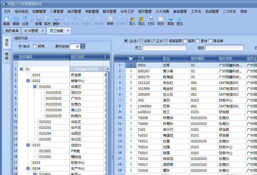This screenshot has height=175, width=257.
Task: Click the 桌面 home toolbar icon
Action: (6, 19)
